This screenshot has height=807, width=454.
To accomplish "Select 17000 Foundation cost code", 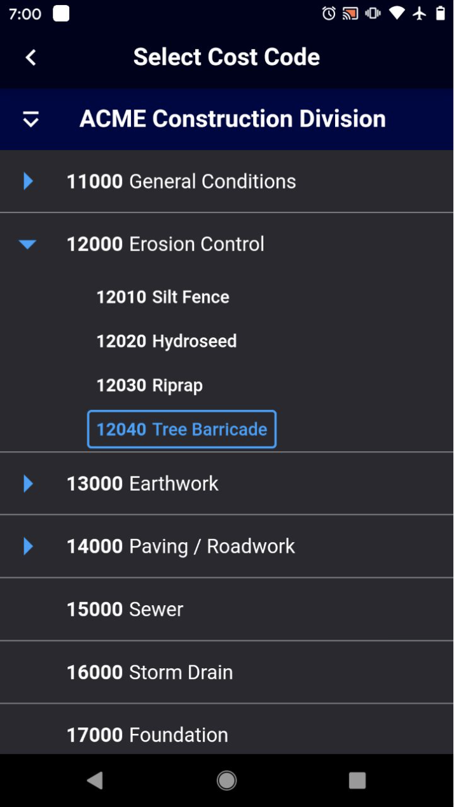I will (x=227, y=729).
